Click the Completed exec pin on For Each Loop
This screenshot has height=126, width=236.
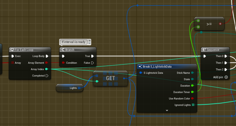pos(47,76)
